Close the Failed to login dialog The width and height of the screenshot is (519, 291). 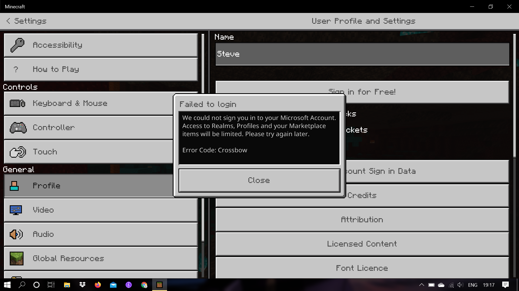[259, 180]
